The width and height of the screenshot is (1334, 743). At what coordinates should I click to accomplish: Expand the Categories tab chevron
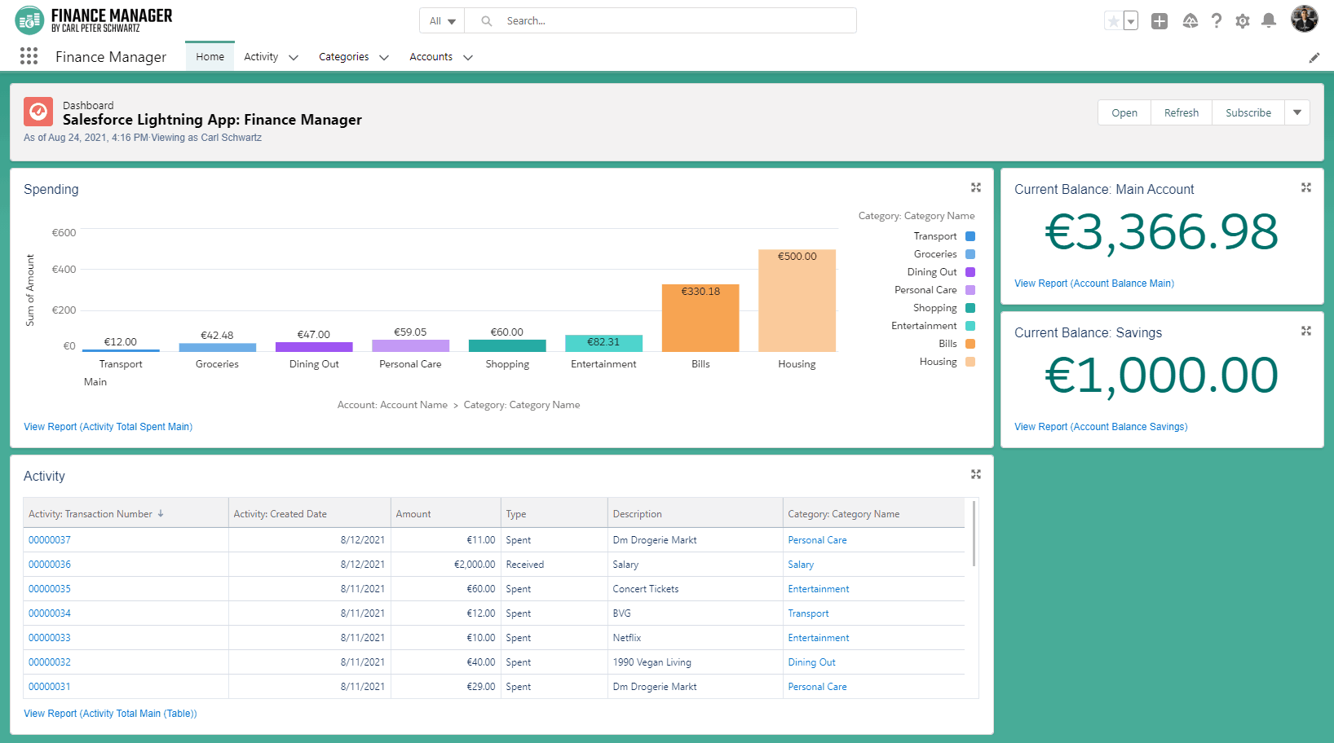tap(384, 57)
